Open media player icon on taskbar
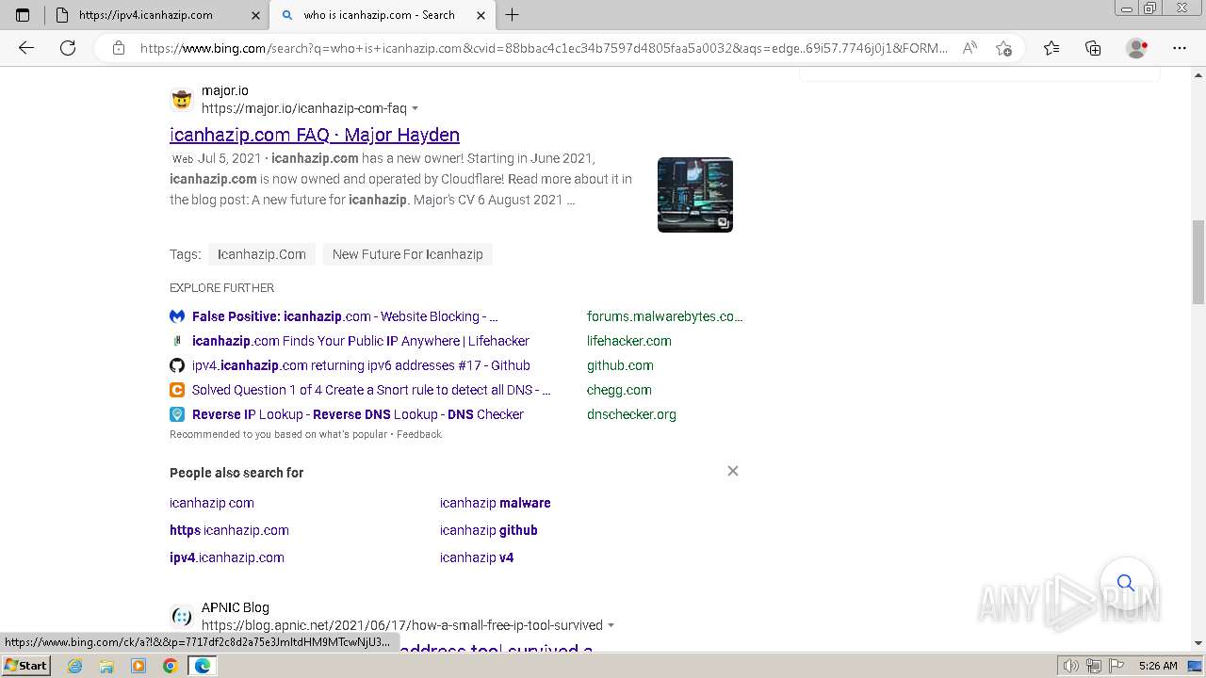Image resolution: width=1206 pixels, height=678 pixels. (139, 666)
